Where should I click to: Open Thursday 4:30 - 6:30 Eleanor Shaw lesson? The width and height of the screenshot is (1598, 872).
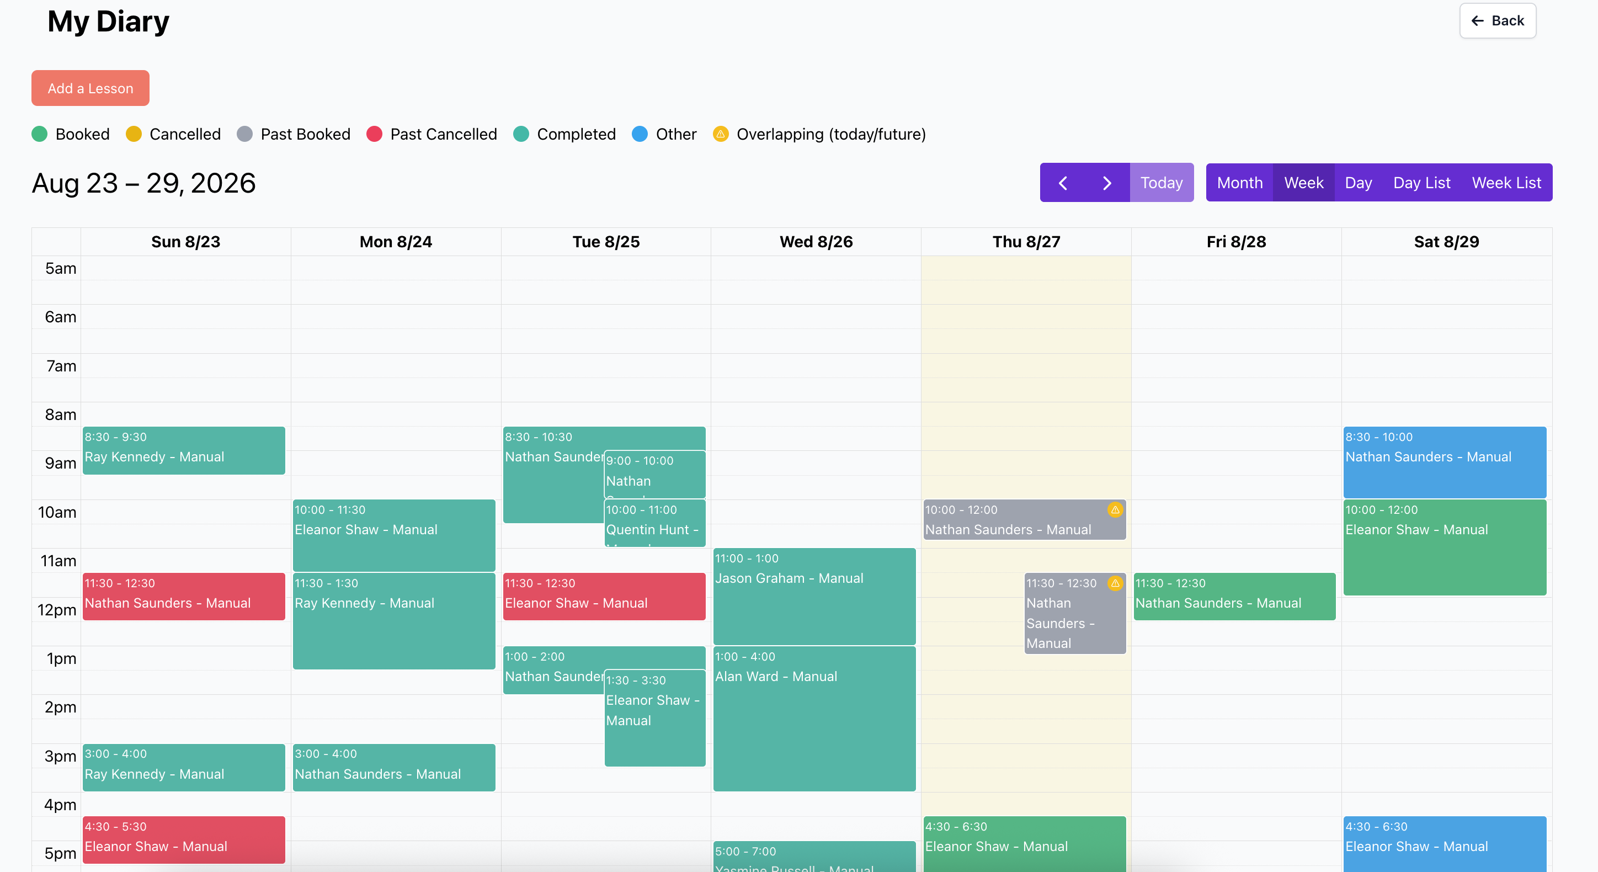1025,844
